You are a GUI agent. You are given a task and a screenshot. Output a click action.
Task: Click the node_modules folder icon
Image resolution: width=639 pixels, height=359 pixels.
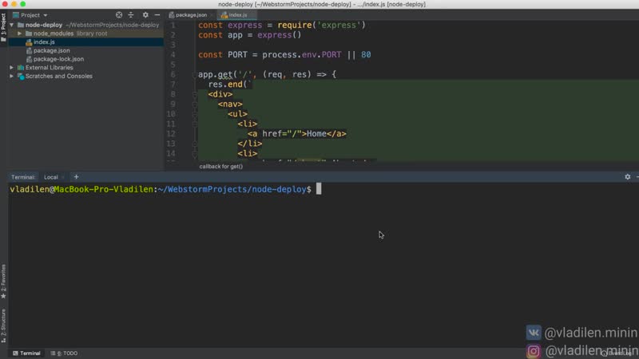(x=29, y=34)
